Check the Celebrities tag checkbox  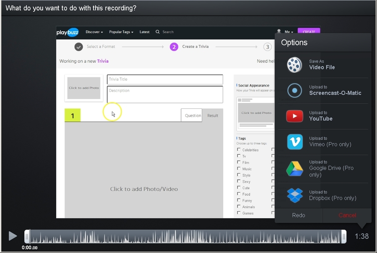pos(239,150)
